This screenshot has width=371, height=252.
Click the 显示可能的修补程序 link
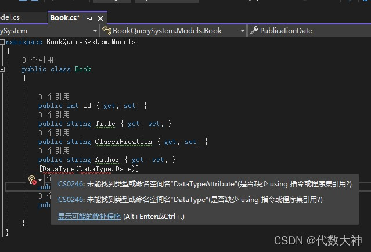point(89,216)
